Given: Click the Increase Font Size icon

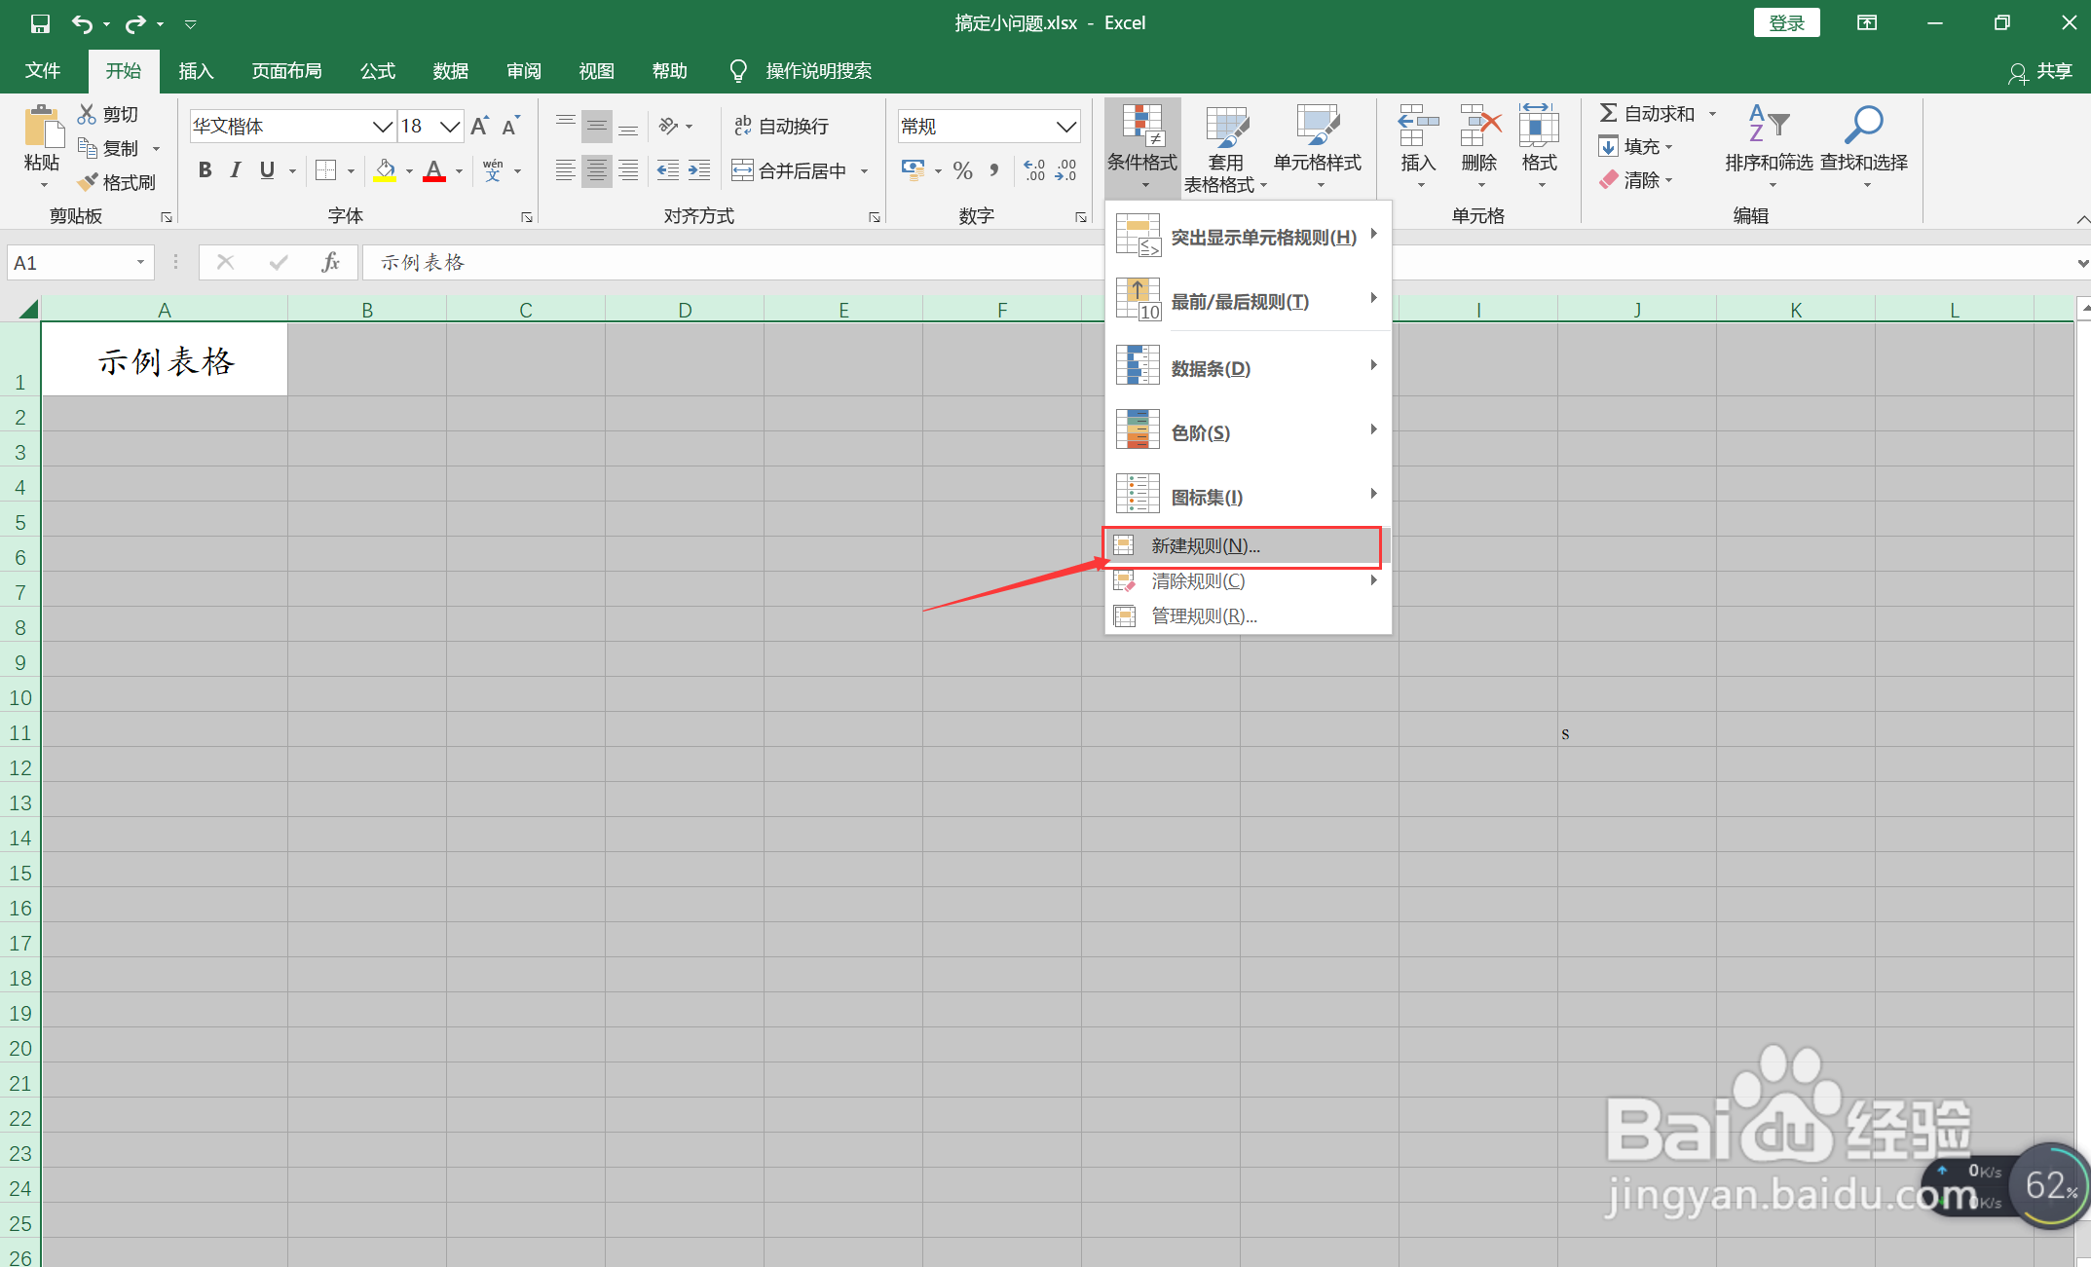Looking at the screenshot, I should 479,126.
